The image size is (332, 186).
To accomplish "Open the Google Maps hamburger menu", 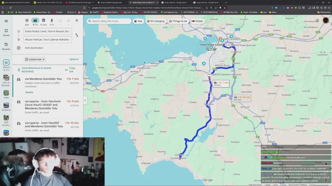I will coord(6,21).
